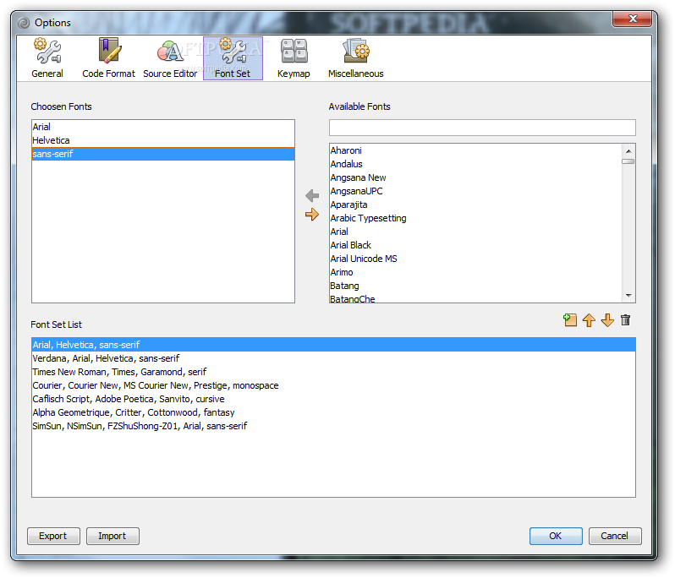The image size is (675, 578).
Task: Click the Import button
Action: point(112,536)
